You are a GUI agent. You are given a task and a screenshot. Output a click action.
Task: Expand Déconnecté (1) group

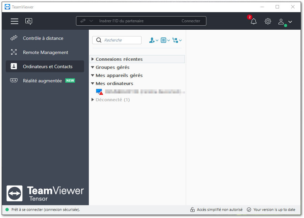pos(93,100)
